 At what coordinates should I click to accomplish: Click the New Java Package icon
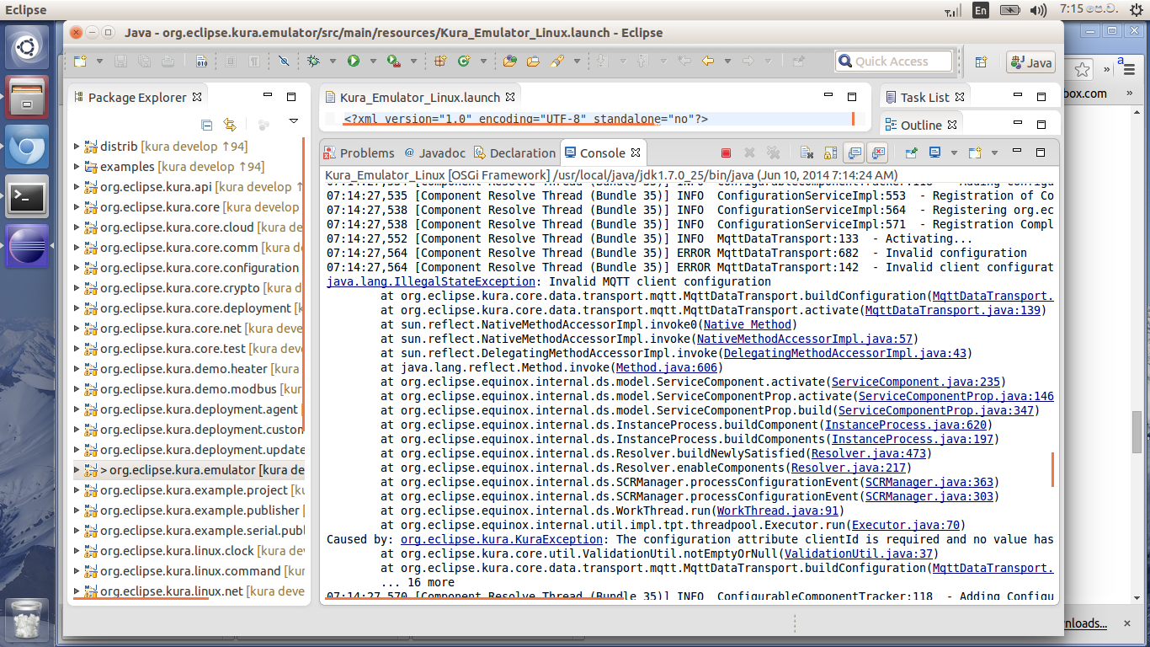pos(440,61)
